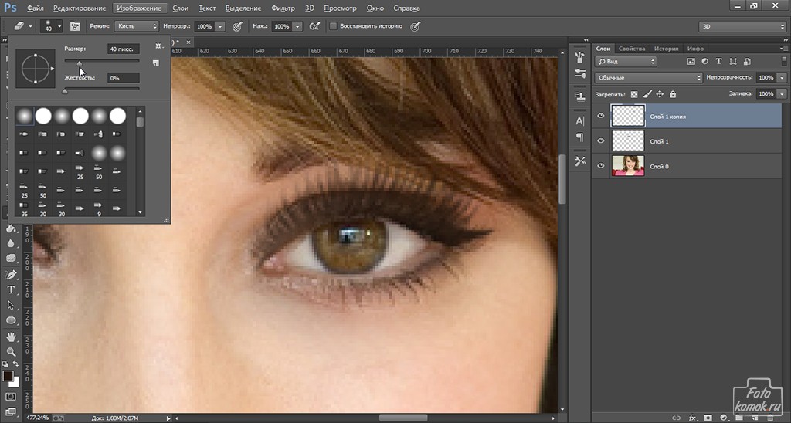791x423 pixels.
Task: Filter layers by text type
Action: tap(719, 62)
